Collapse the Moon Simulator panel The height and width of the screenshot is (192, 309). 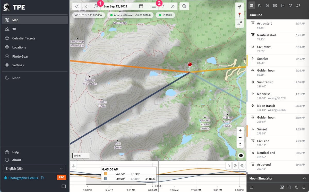pyautogui.click(x=304, y=178)
